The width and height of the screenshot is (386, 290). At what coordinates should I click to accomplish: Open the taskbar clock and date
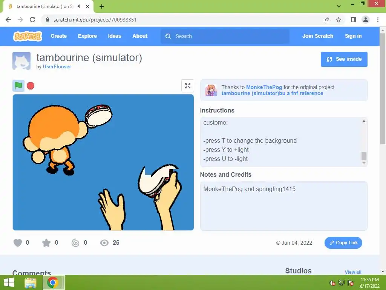click(x=369, y=283)
